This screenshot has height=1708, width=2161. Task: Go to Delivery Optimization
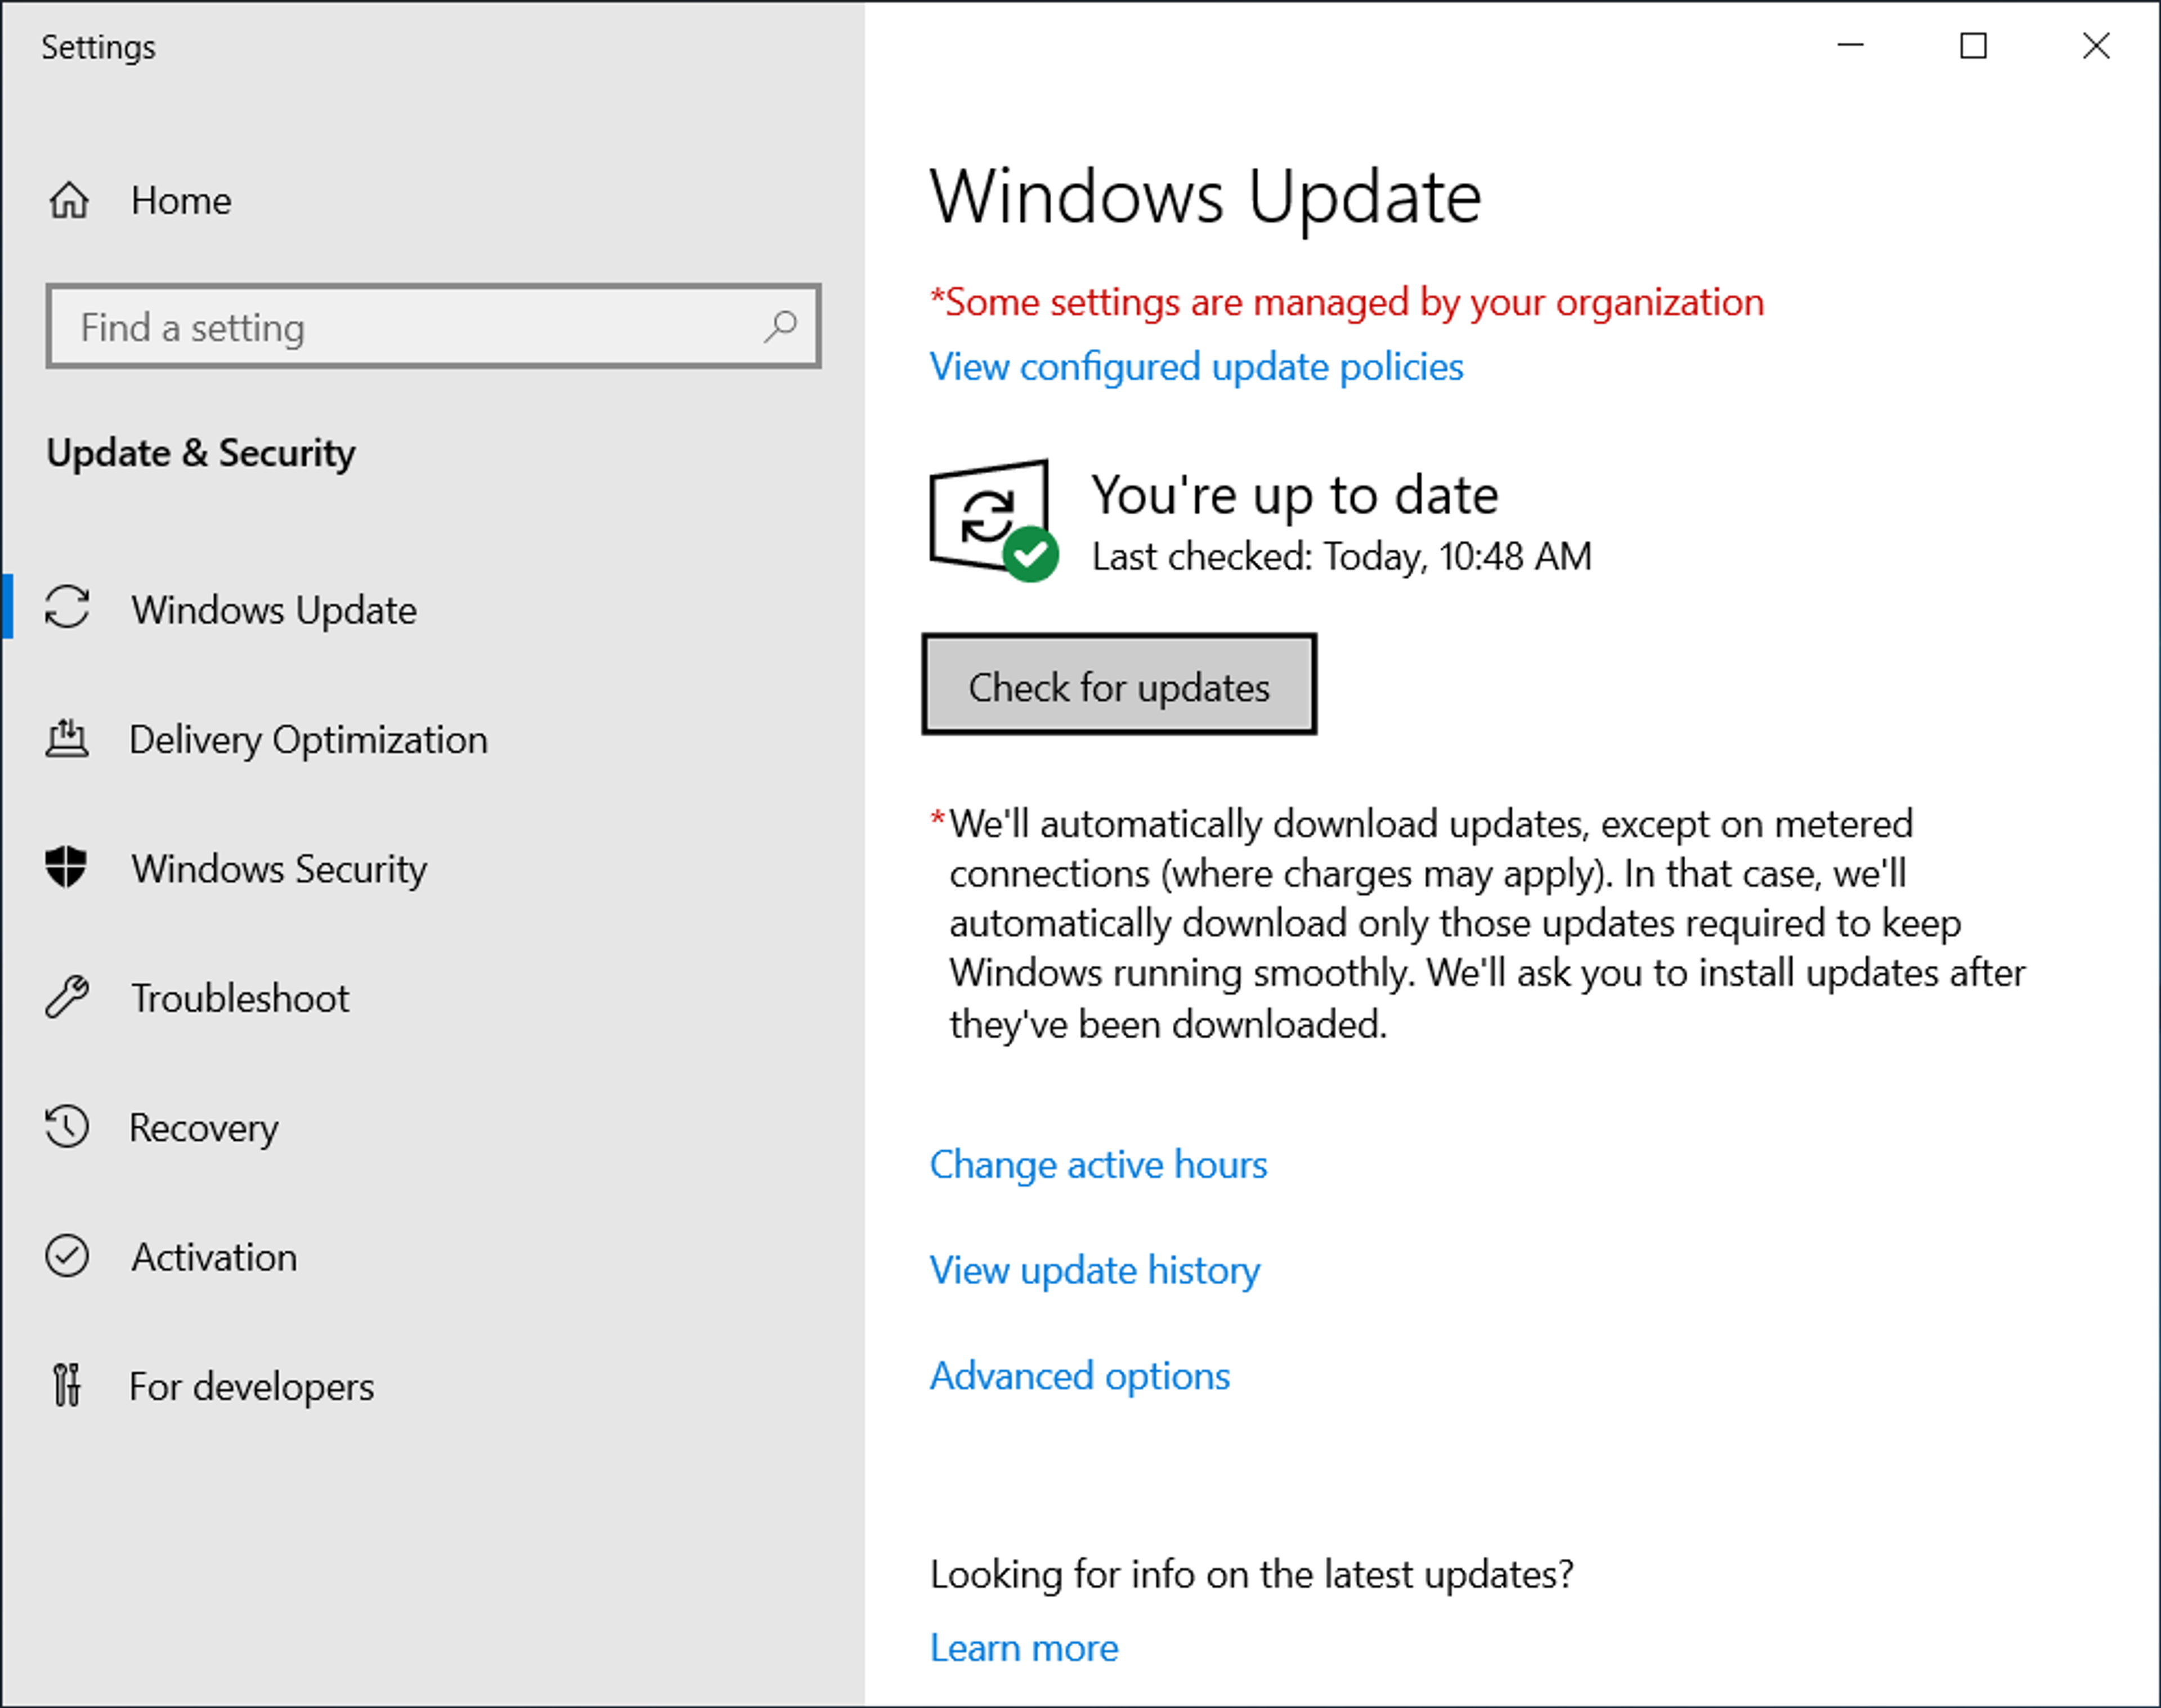432,739
